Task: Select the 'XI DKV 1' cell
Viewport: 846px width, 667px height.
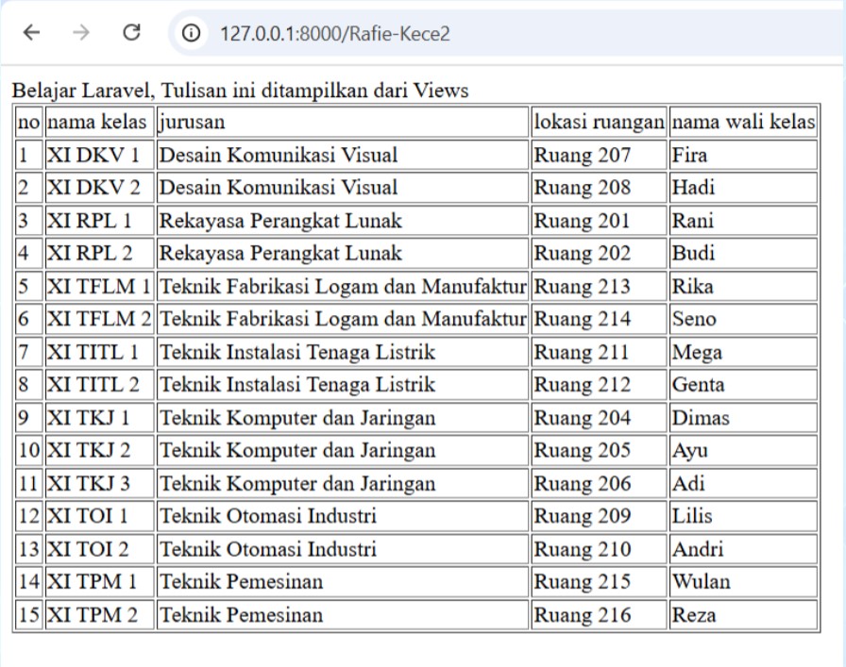Action: tap(99, 156)
